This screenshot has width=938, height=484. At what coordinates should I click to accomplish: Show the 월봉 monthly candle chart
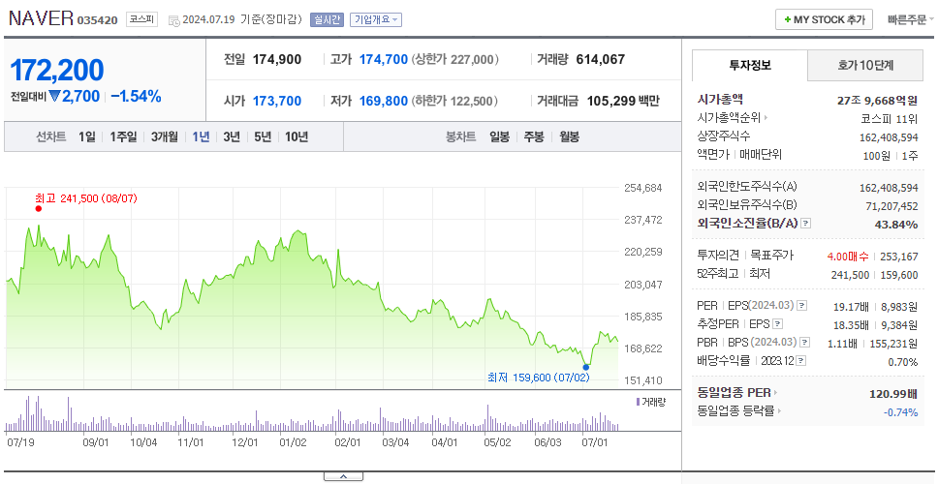coord(570,136)
